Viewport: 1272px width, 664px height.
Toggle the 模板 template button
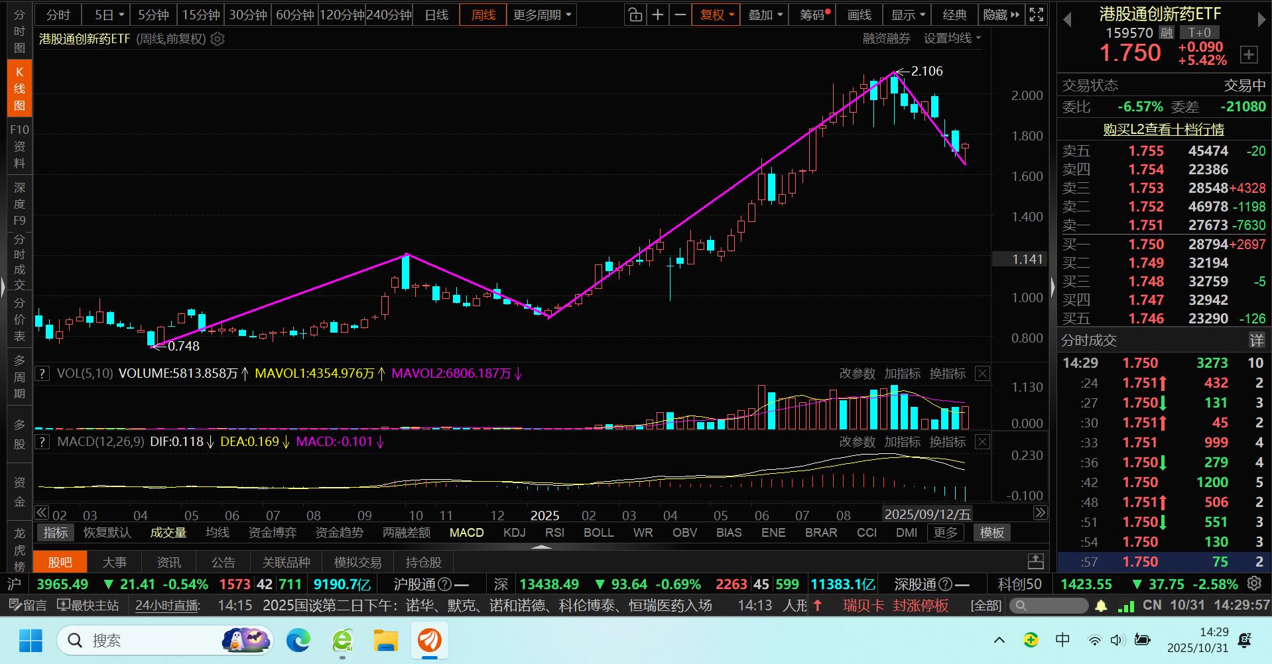pyautogui.click(x=991, y=533)
